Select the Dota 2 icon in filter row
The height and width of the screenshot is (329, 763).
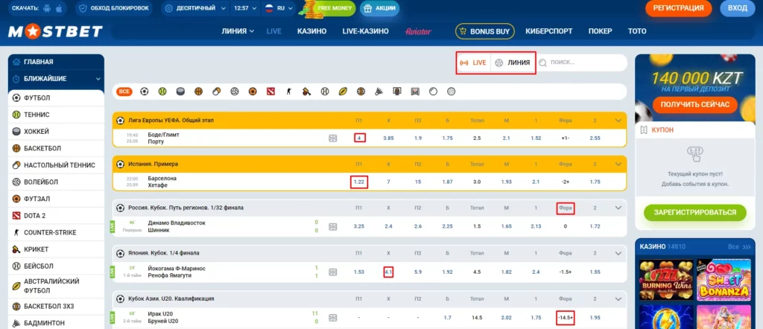pyautogui.click(x=270, y=92)
